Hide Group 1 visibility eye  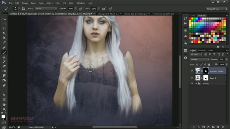point(192,83)
